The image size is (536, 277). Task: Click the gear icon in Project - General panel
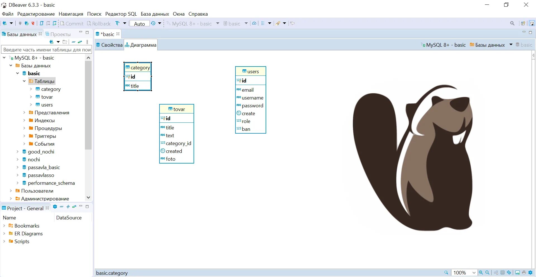[x=55, y=207]
